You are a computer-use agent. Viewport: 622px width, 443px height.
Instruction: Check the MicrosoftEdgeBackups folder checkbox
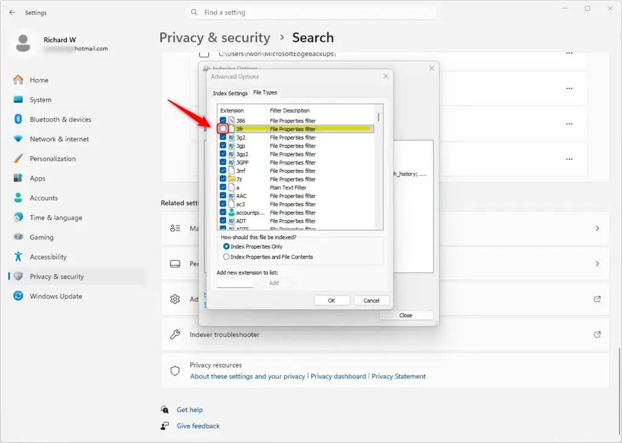coord(204,53)
